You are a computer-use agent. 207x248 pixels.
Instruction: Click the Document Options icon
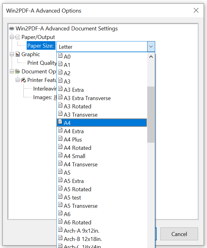(x=17, y=72)
